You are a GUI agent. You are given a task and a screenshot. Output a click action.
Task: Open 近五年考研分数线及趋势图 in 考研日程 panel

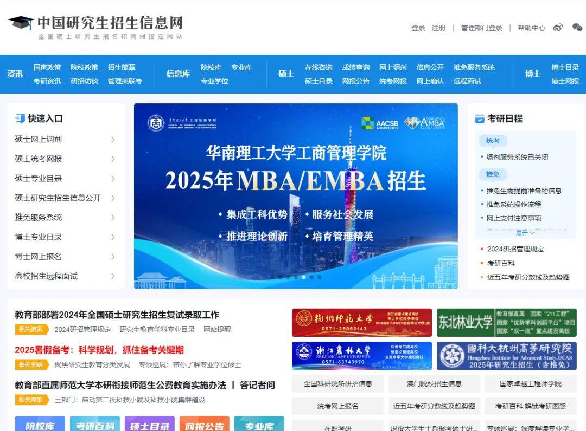(528, 277)
